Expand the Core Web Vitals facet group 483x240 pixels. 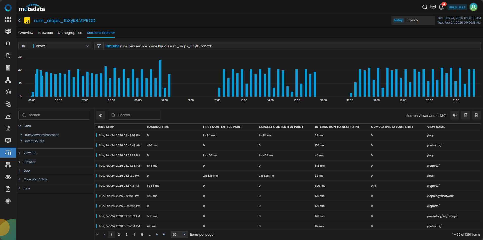pos(35,179)
